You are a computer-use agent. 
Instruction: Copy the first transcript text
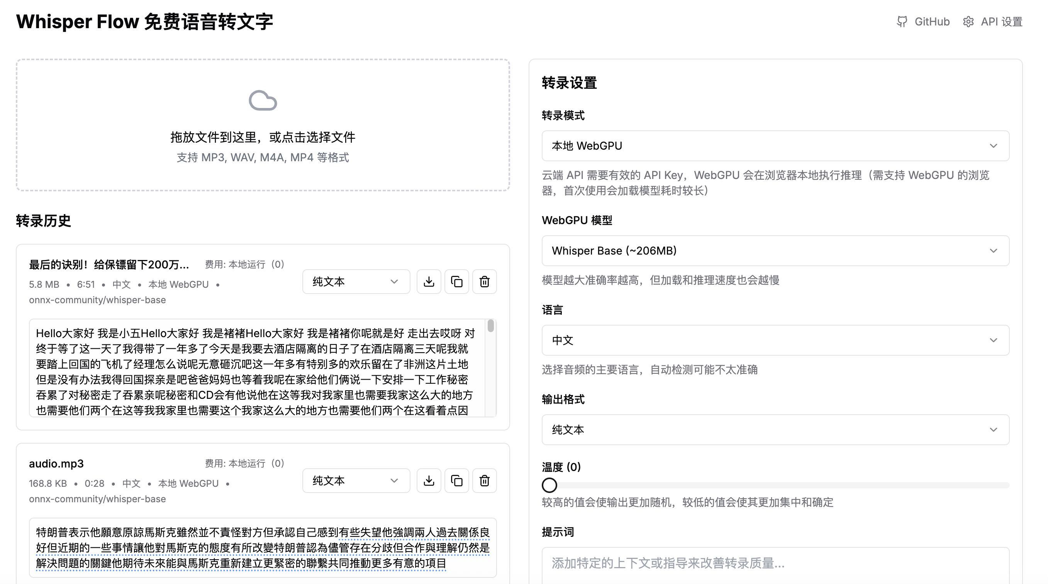point(456,282)
